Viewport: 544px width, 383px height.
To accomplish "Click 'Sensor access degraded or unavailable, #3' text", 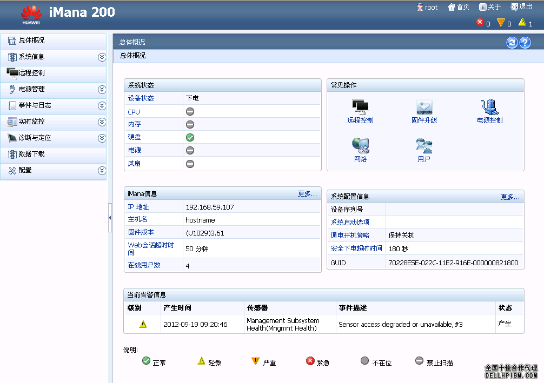I will click(400, 325).
